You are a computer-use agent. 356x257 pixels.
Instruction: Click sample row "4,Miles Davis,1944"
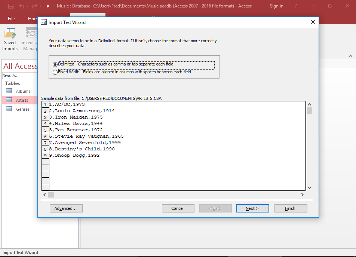(76, 123)
